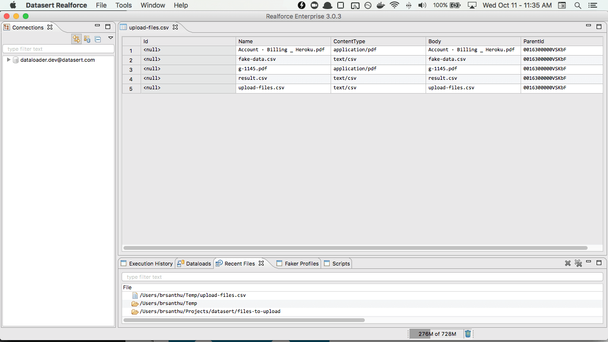
Task: Click Name cell Account Billing Heroku.pdf
Action: 283,50
